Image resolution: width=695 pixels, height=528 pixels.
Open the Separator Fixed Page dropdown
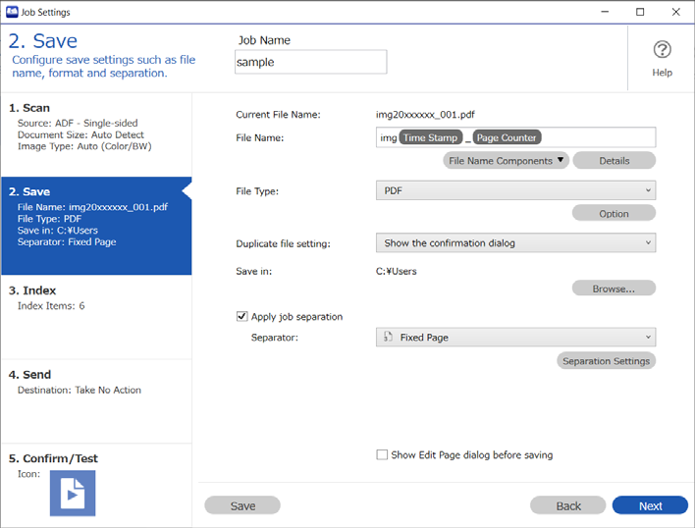click(x=515, y=337)
